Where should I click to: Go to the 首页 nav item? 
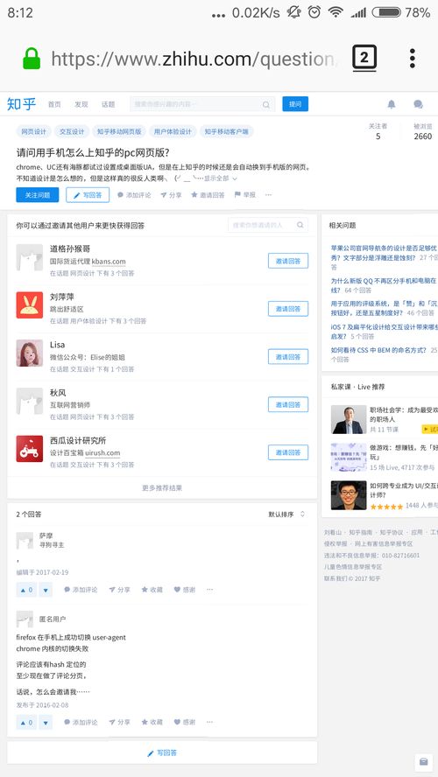[x=54, y=104]
